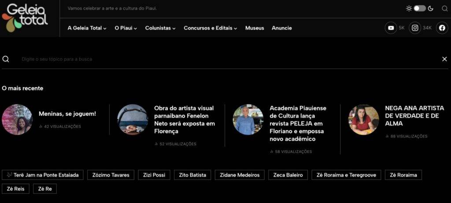
Task: Toggle the light/dark theme switch
Action: 419,8
